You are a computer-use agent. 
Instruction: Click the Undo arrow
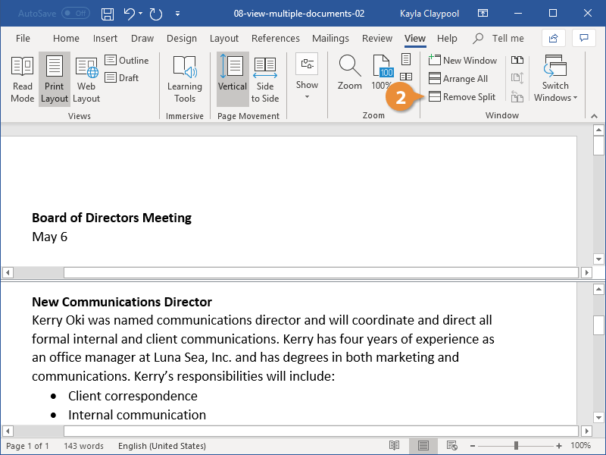point(129,14)
